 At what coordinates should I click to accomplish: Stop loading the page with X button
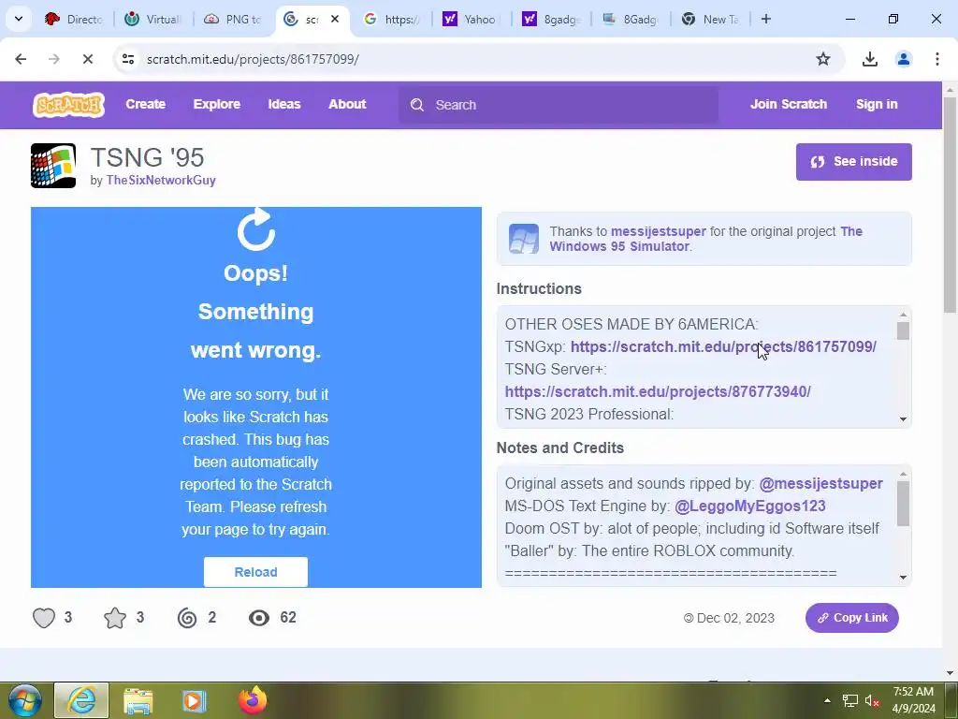point(87,59)
